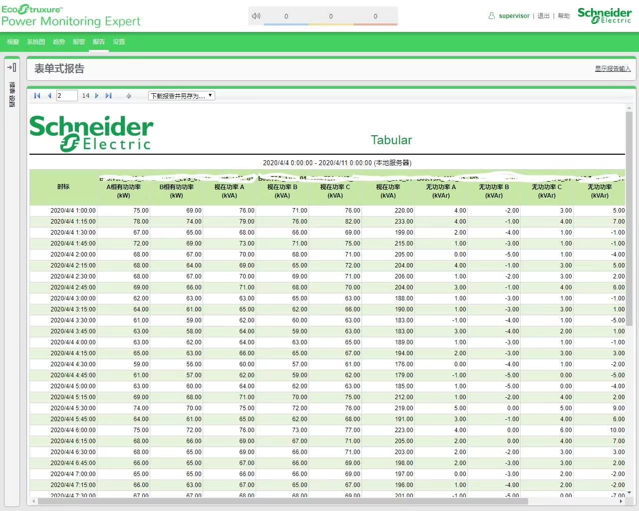Open the 趋势 tab
Image resolution: width=639 pixels, height=511 pixels.
(59, 42)
